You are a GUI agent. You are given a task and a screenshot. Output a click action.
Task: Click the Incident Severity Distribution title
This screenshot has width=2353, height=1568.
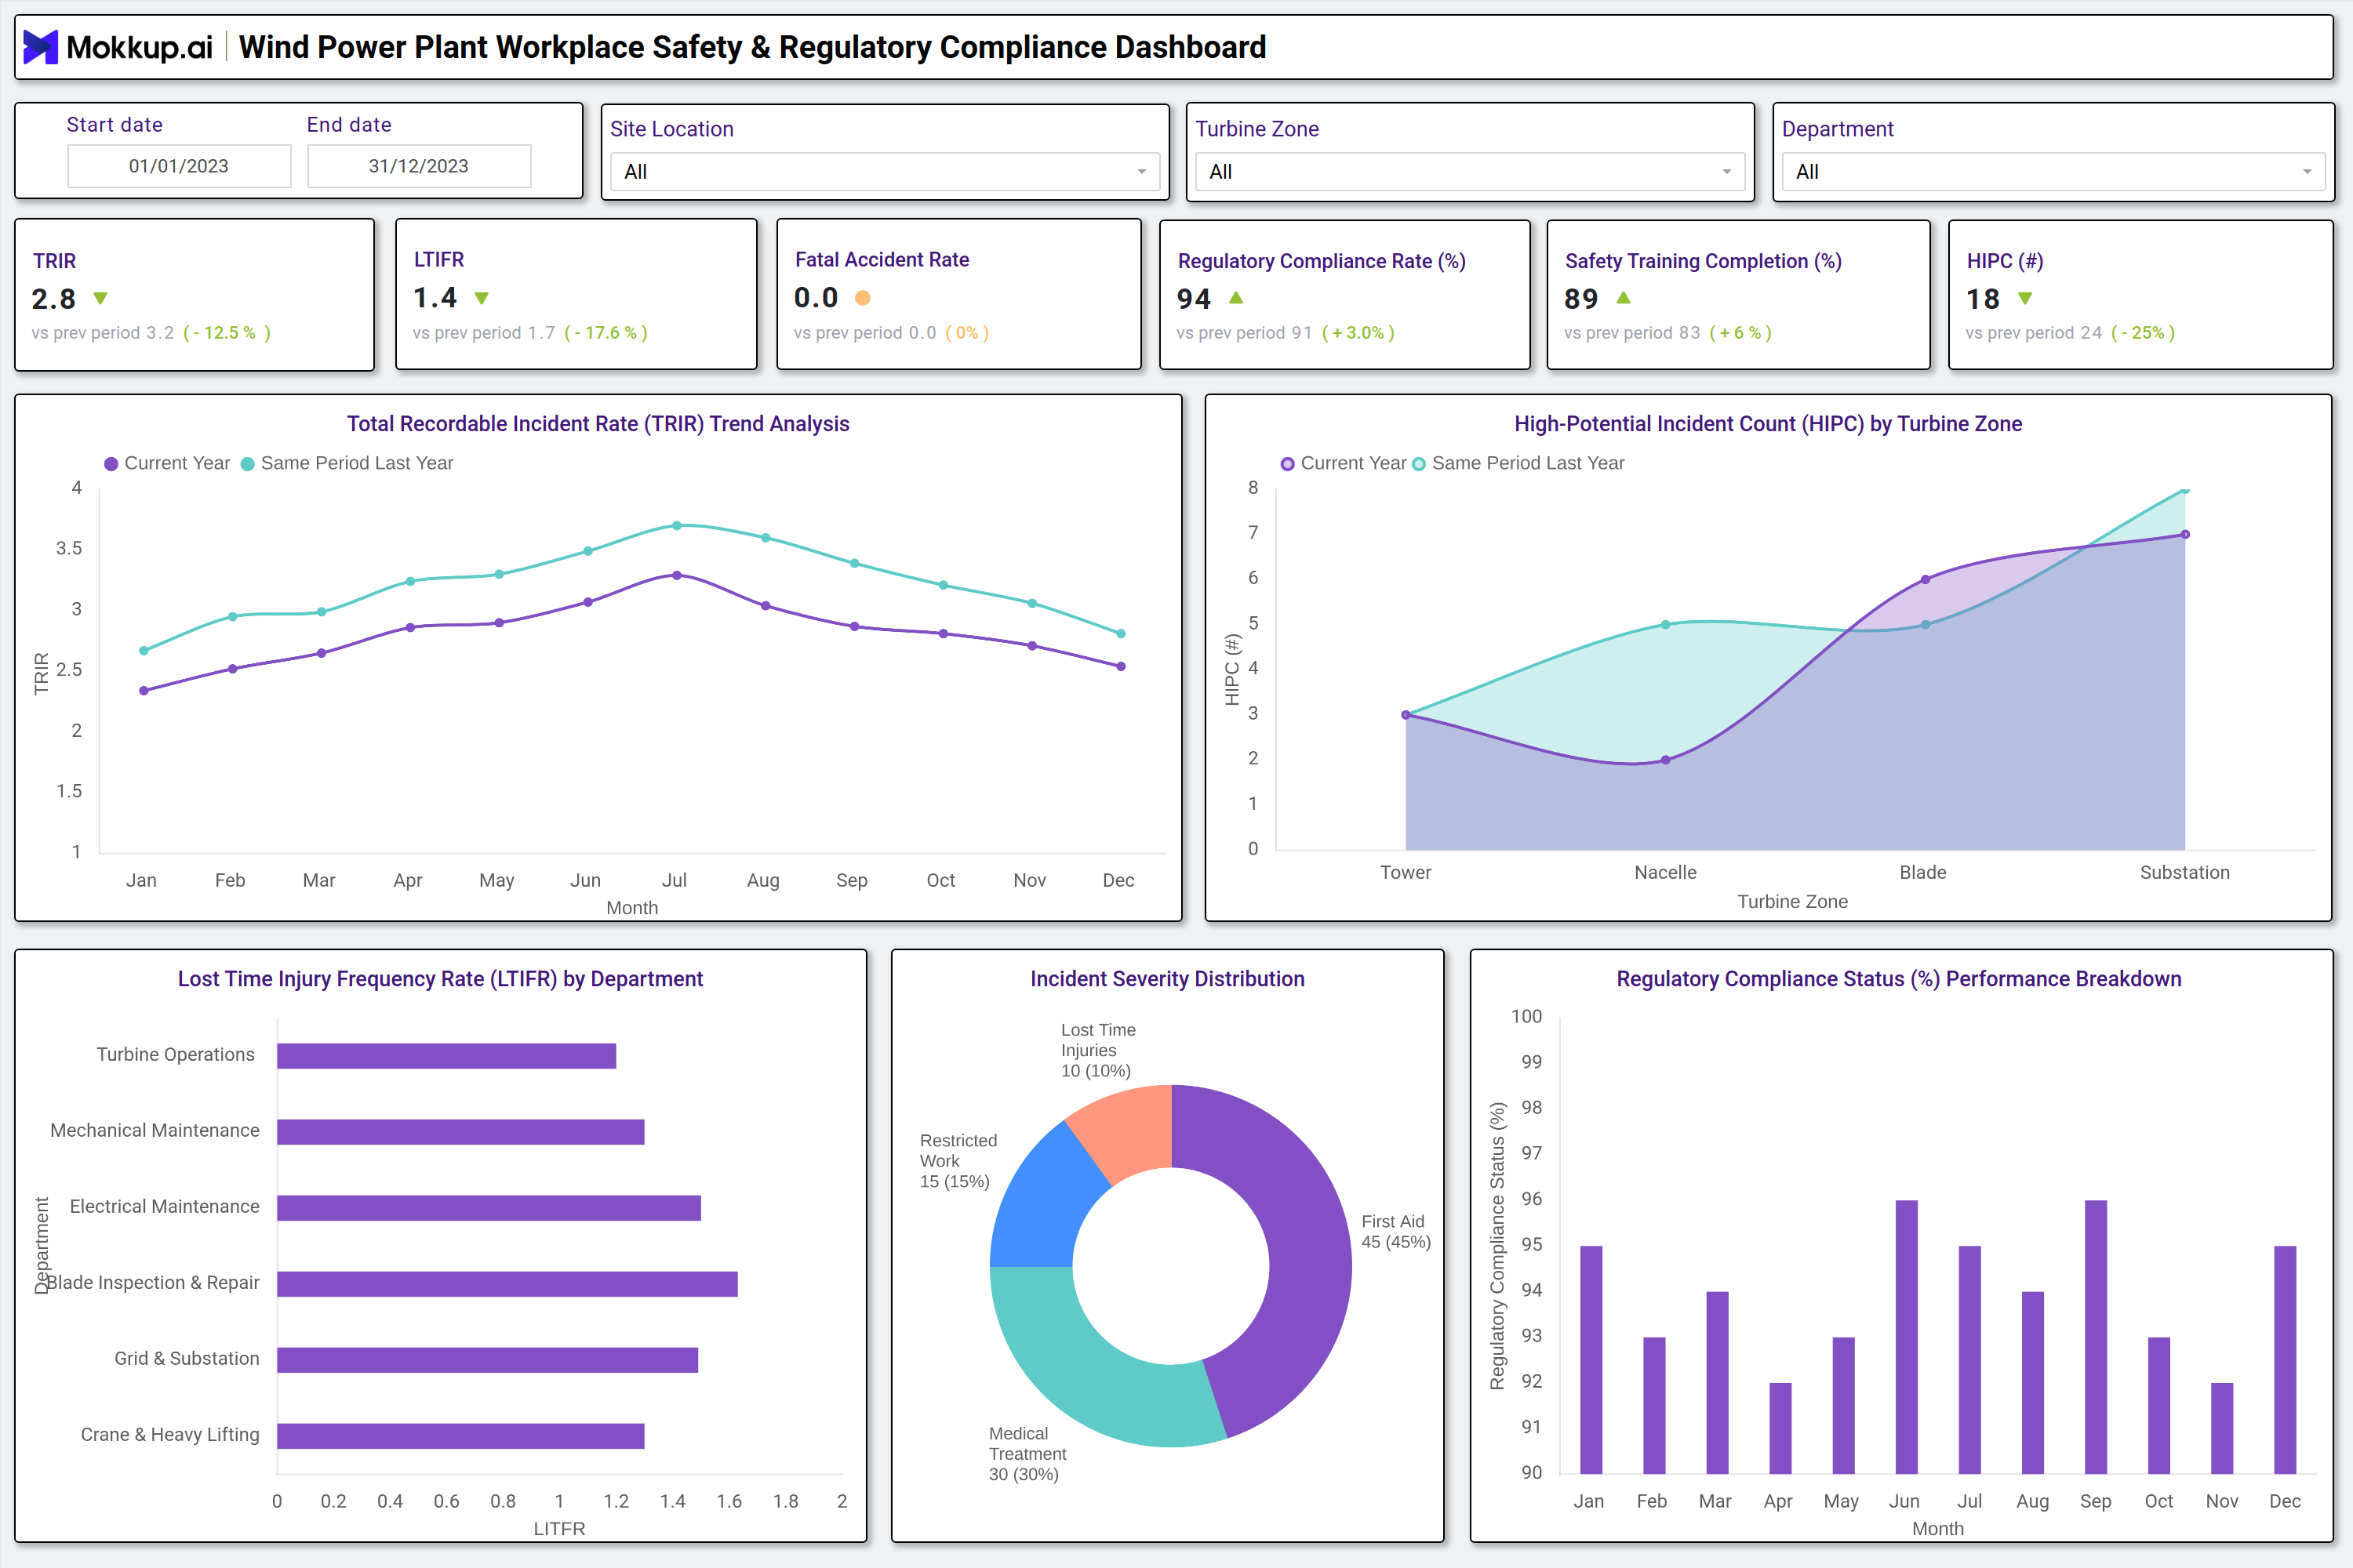click(x=1168, y=979)
